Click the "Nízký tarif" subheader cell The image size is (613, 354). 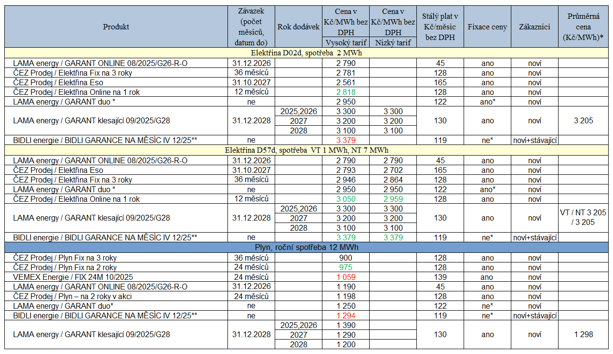tap(393, 42)
